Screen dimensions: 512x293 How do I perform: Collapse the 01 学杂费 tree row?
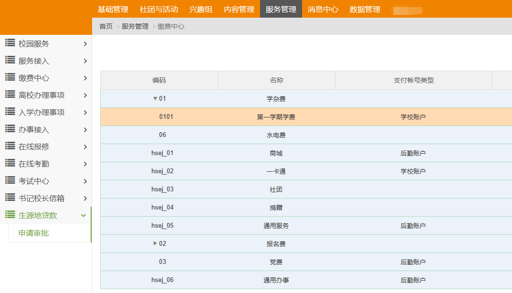coord(155,99)
